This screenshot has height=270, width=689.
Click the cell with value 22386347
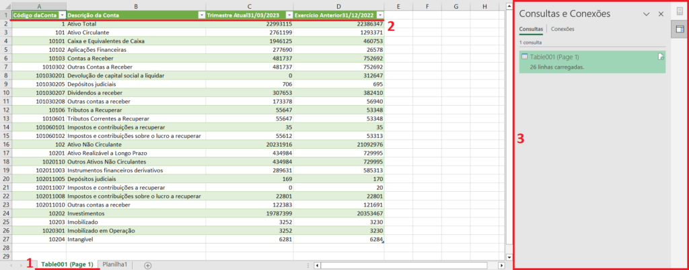coord(338,24)
